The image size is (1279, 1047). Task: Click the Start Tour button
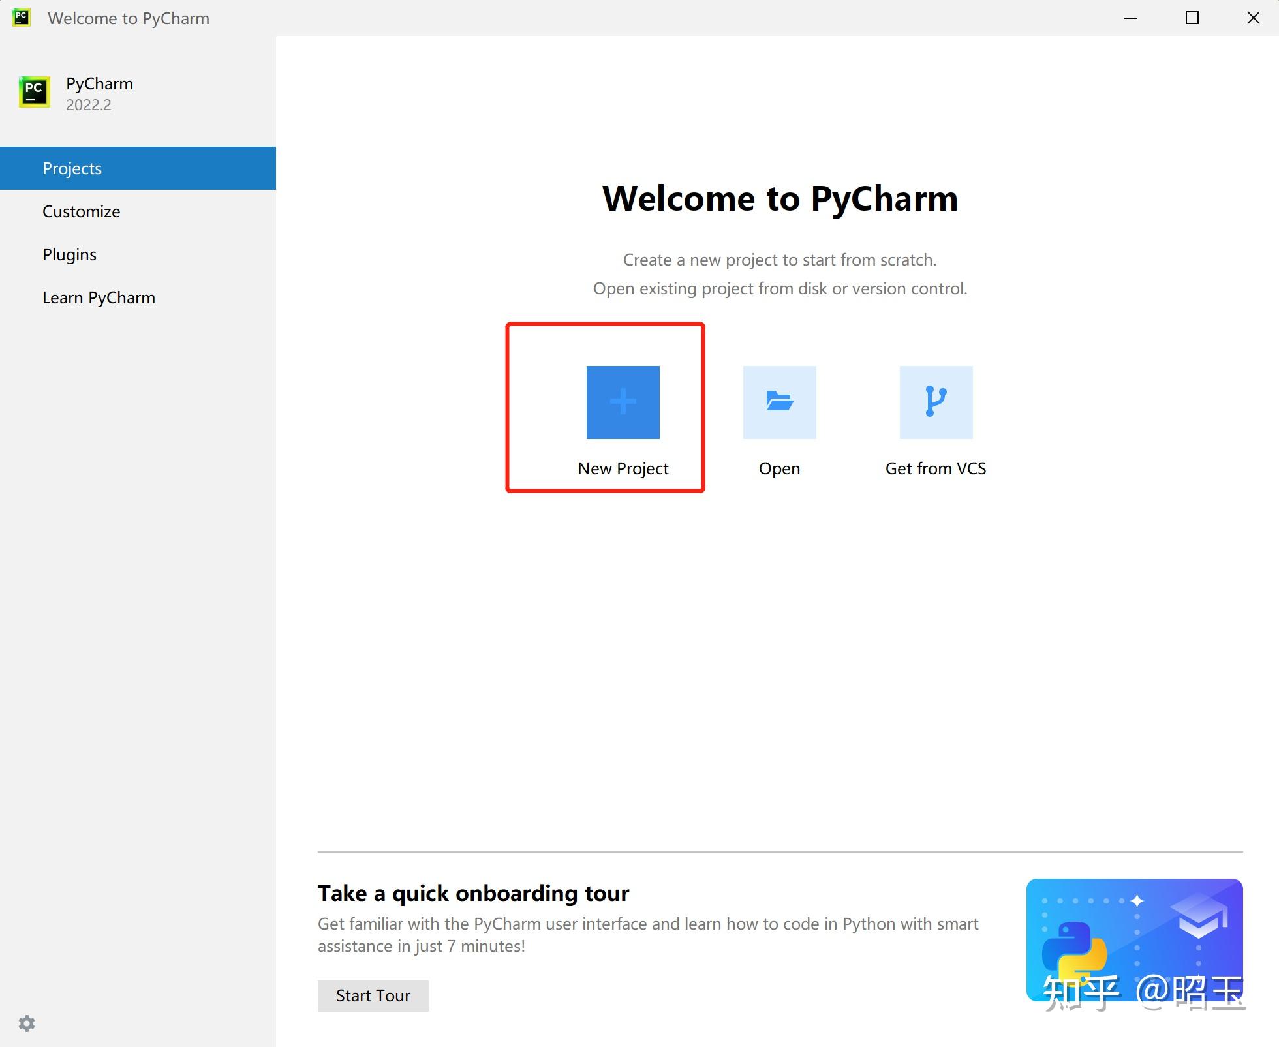(x=373, y=995)
